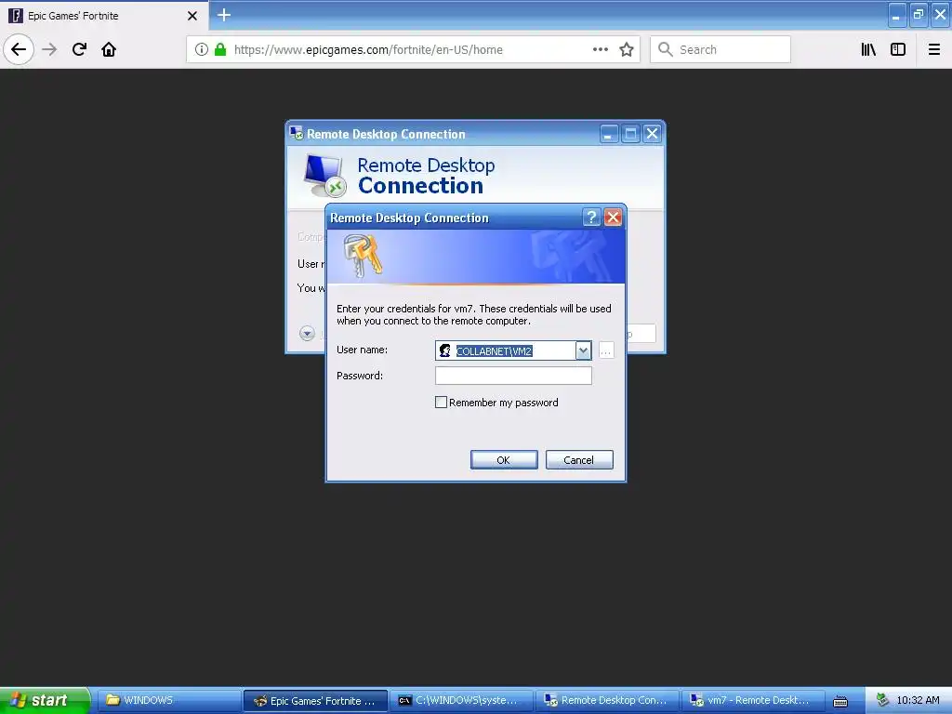Select the Epic Games' Fortnite tab
Image resolution: width=952 pixels, height=714 pixels.
point(103,16)
